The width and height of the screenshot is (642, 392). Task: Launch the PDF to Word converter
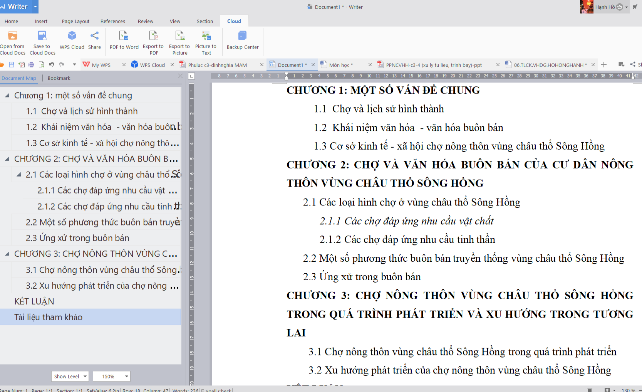click(124, 40)
